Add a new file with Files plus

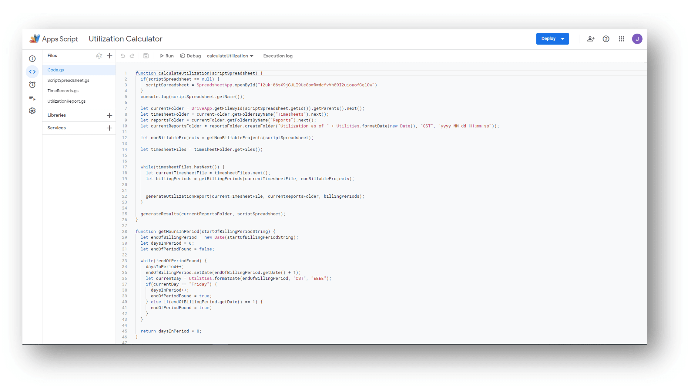click(109, 56)
